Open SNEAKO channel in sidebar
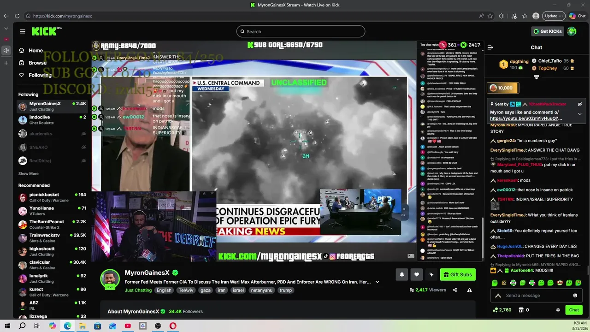The height and width of the screenshot is (332, 590). coord(52,147)
